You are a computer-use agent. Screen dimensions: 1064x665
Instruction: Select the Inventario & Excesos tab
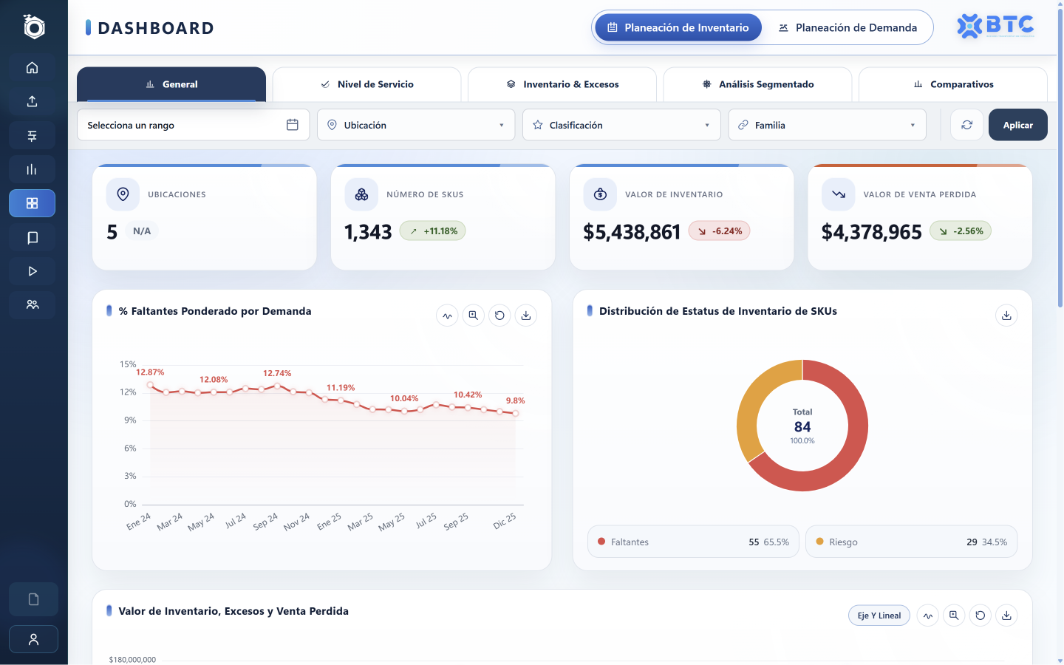pos(562,84)
